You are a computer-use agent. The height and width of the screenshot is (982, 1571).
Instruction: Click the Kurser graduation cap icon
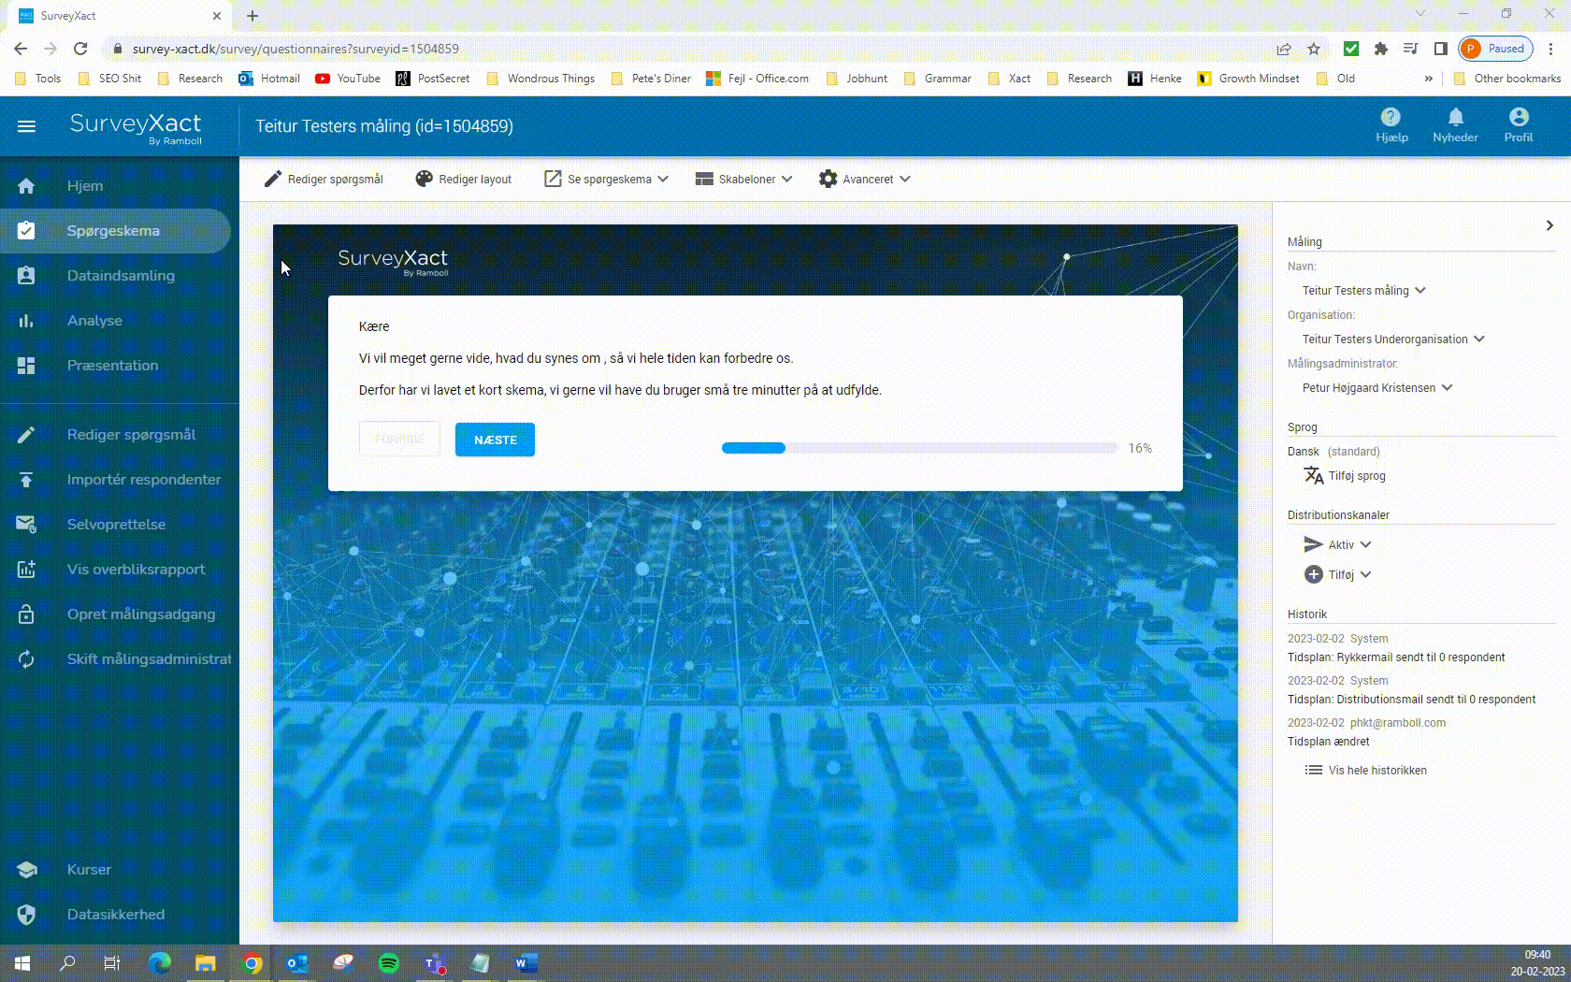coord(26,870)
